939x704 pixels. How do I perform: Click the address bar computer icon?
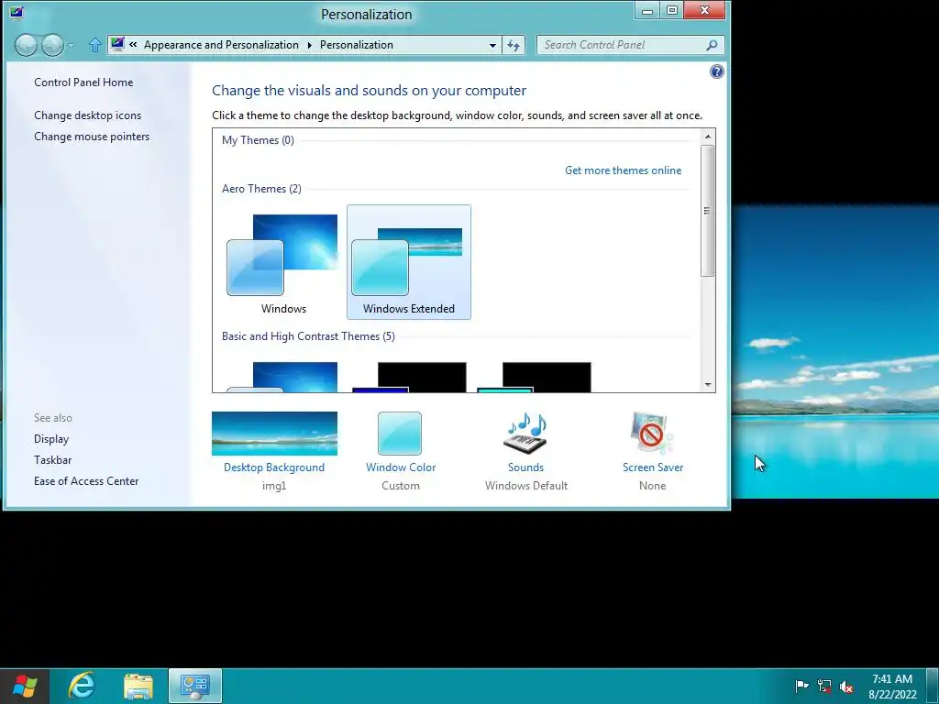coord(117,44)
